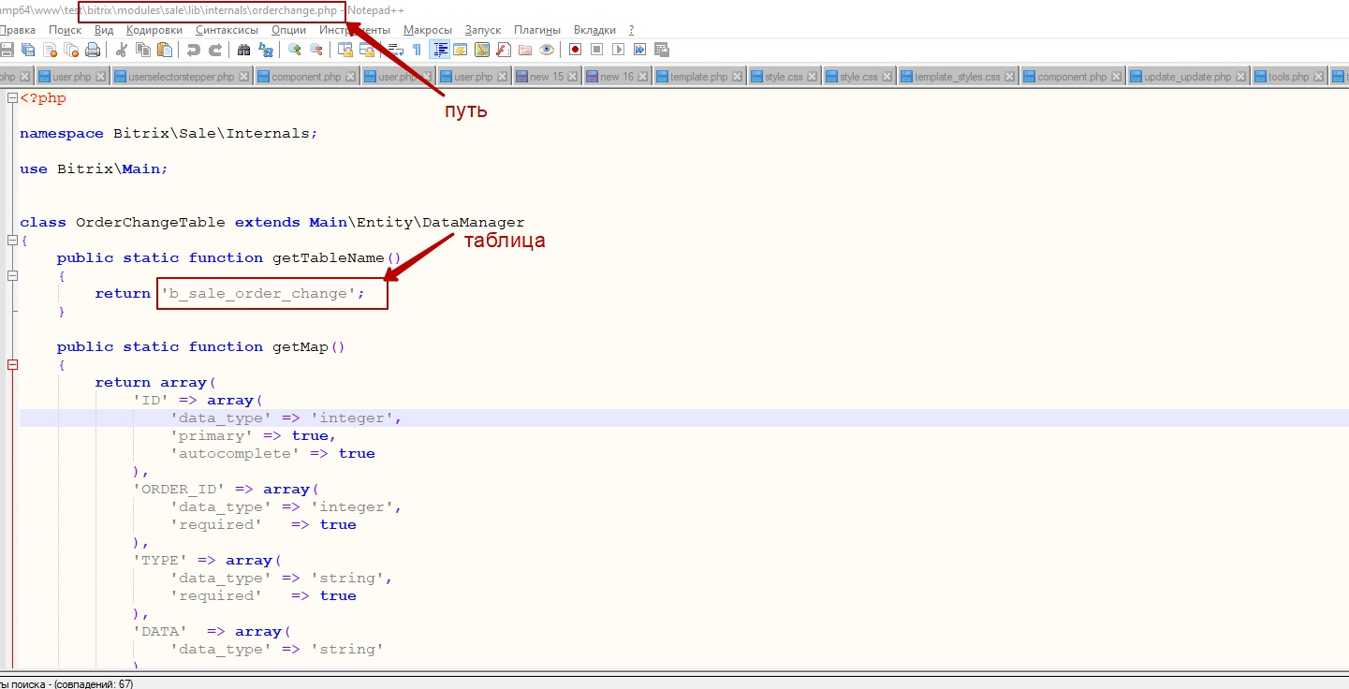Run macro multiple times icon
Viewport: 1349px width, 689px height.
pos(639,50)
